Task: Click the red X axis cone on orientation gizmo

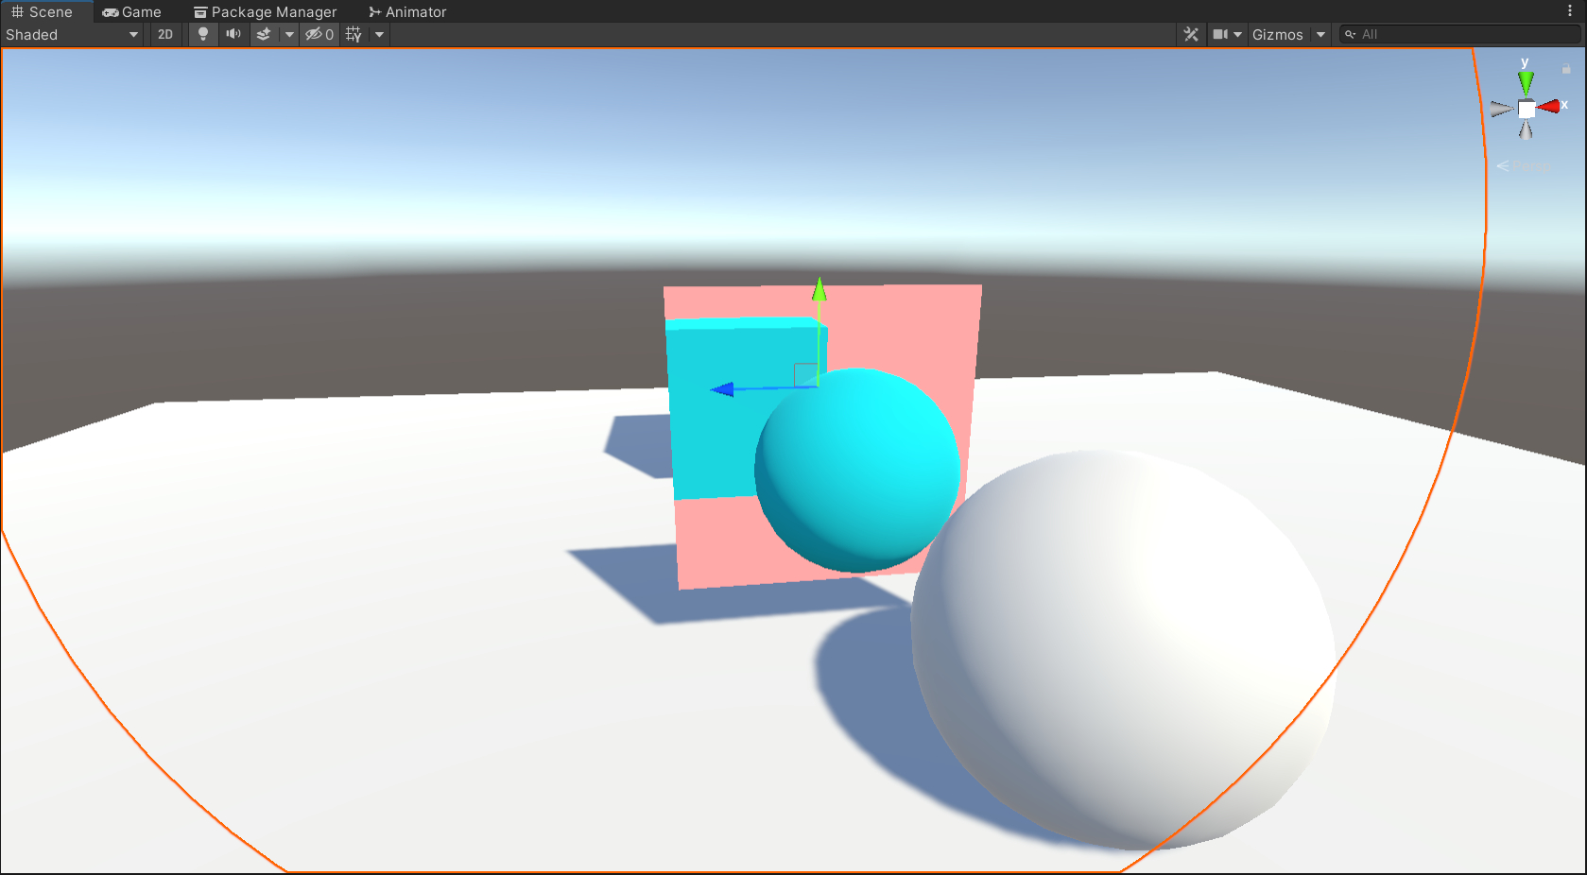Action: (x=1548, y=107)
